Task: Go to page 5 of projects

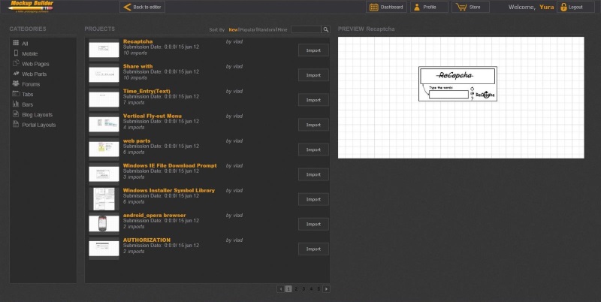Action: pos(319,289)
